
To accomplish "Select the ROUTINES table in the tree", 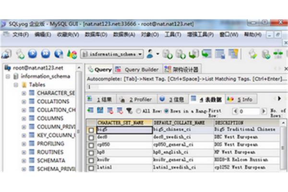I will pyautogui.click(x=50, y=152).
